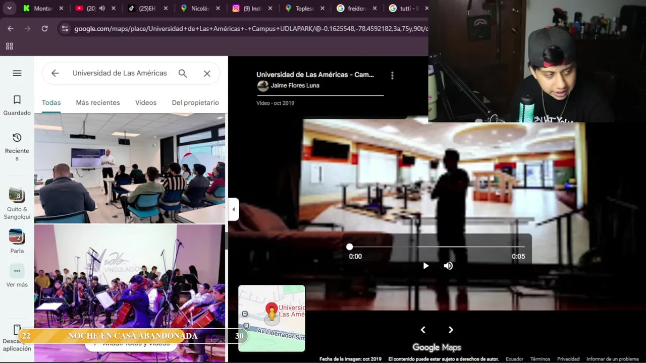Open Jaime Flores Luna's profile
Viewport: 646px width, 363px height.
pos(295,86)
